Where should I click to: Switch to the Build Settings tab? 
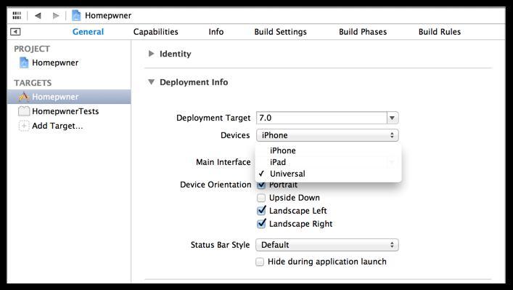(x=280, y=32)
